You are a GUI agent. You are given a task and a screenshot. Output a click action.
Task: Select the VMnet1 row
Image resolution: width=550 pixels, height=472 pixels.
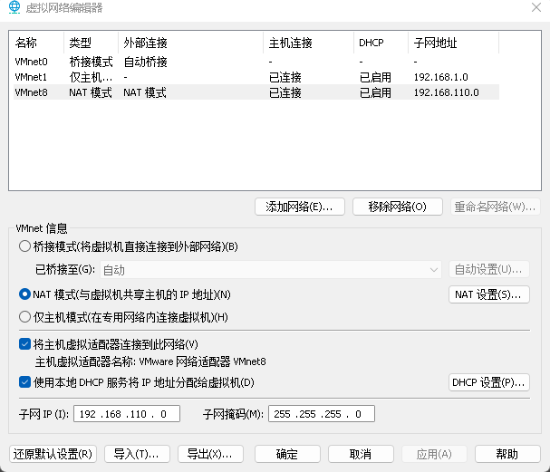[256, 77]
